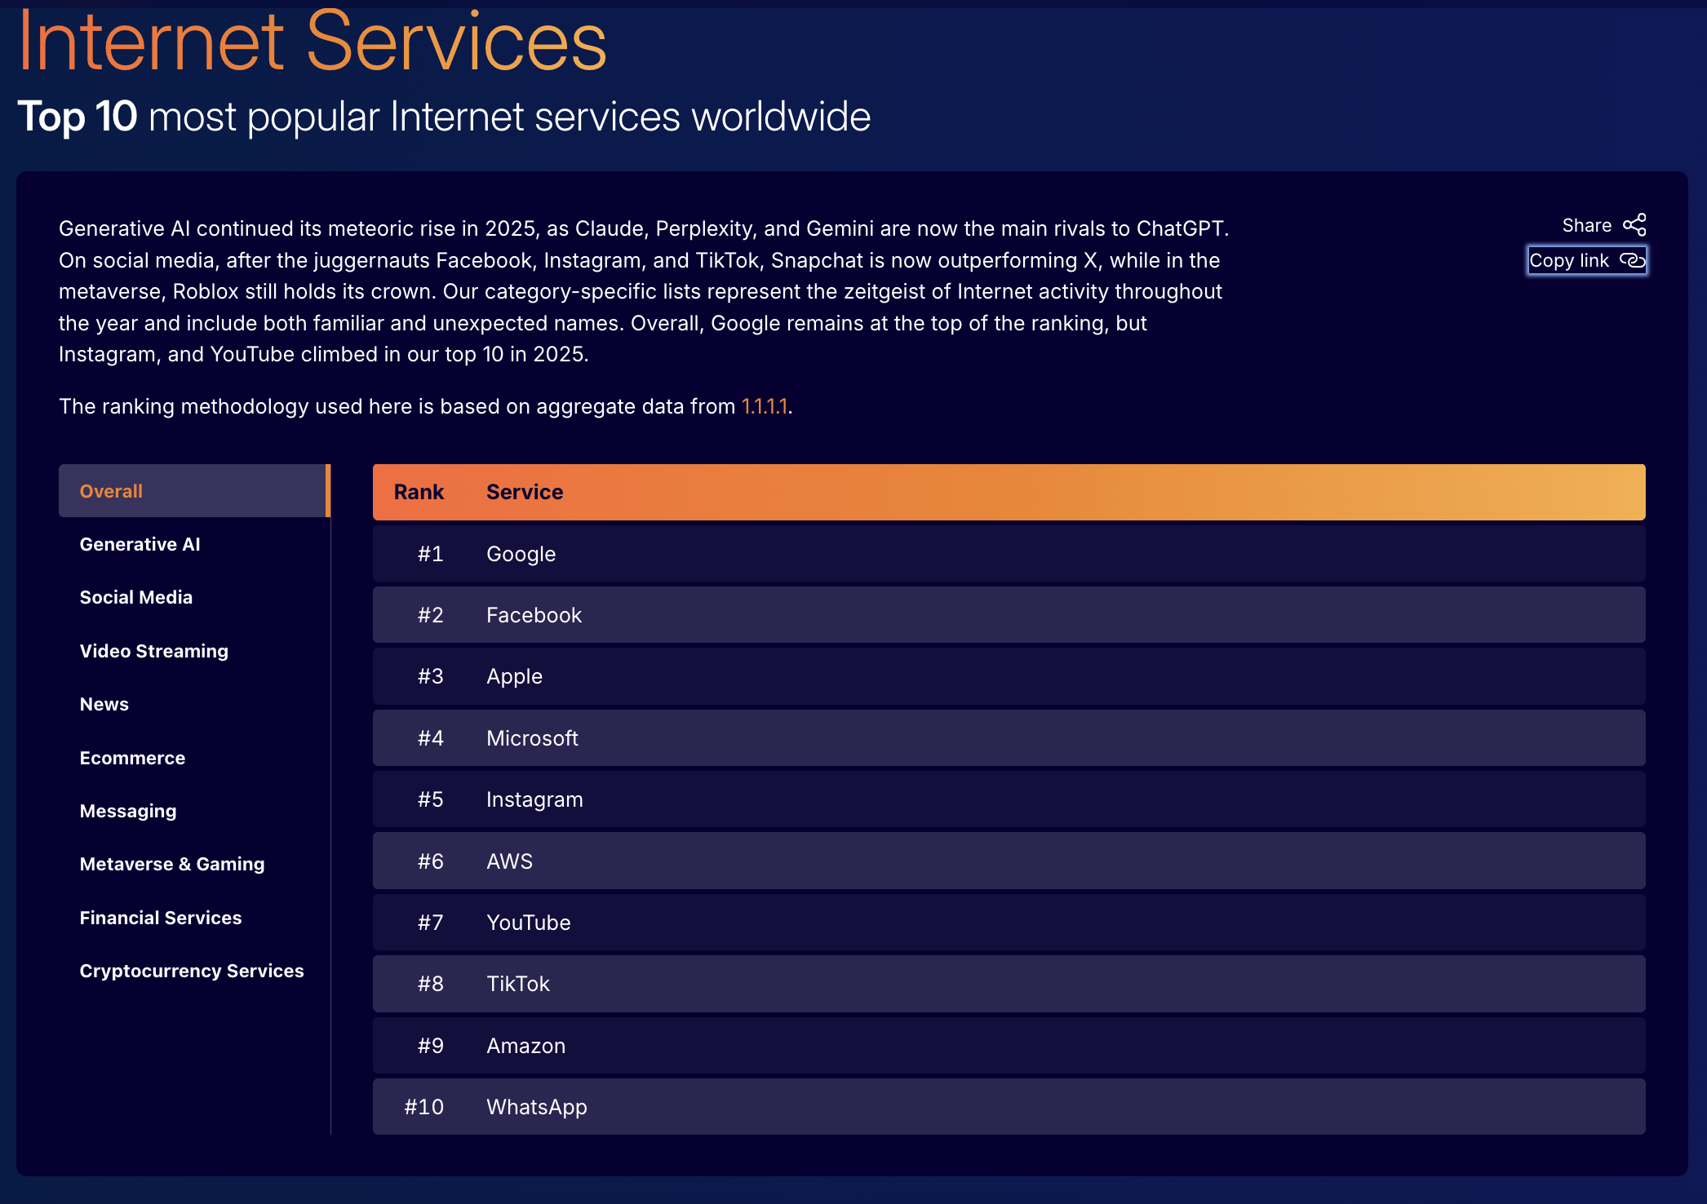
Task: Open Cryptocurrency Services category
Action: coord(191,971)
